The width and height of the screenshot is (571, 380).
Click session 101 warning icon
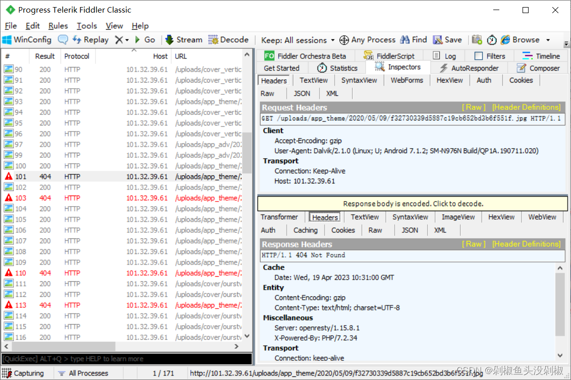point(9,176)
